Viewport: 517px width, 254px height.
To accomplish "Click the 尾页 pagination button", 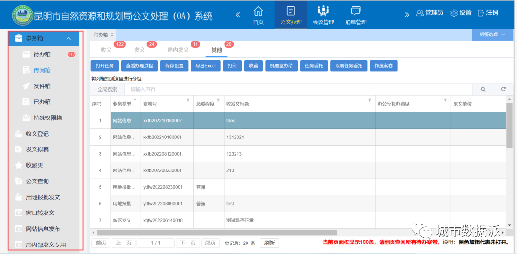I will point(210,243).
